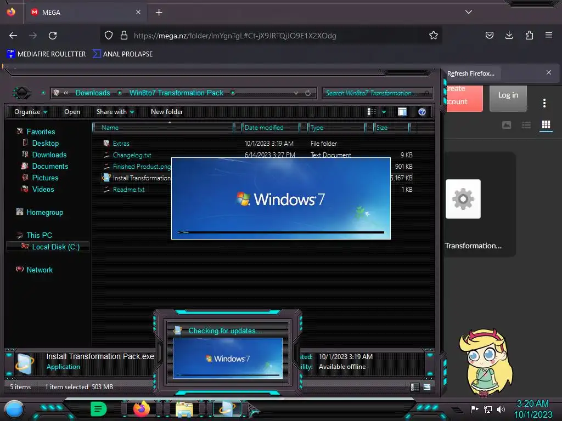Open MEGA three-dot options menu
Screen dimensions: 562x421
544,103
